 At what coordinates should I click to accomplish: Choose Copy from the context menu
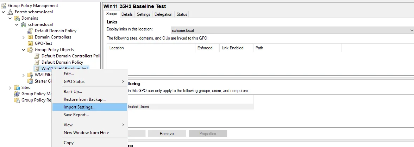[x=90, y=143]
